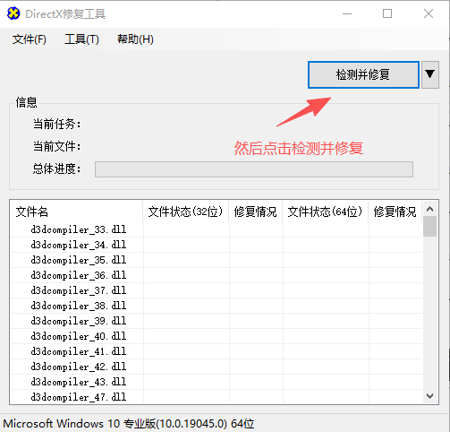Image resolution: width=450 pixels, height=432 pixels.
Task: Maximize the DirectX修复工具 window
Action: tap(387, 13)
